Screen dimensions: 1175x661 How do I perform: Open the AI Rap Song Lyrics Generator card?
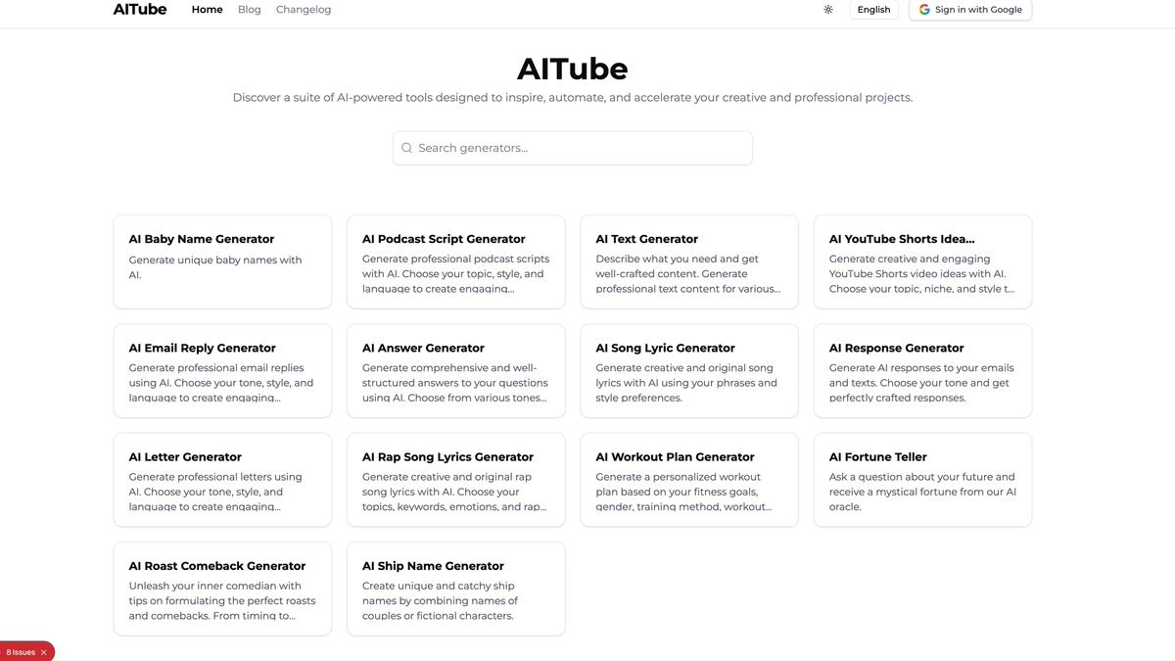(x=456, y=480)
